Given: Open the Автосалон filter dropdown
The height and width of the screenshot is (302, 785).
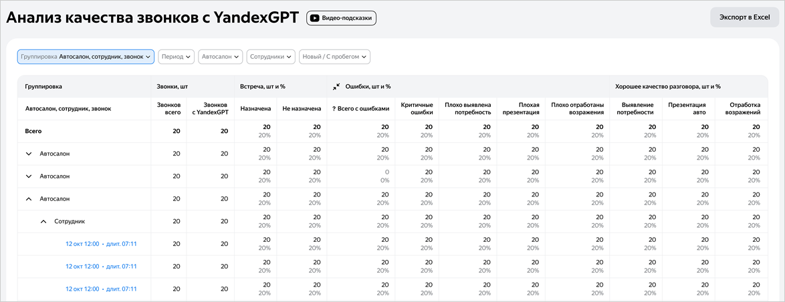Looking at the screenshot, I should pos(220,57).
